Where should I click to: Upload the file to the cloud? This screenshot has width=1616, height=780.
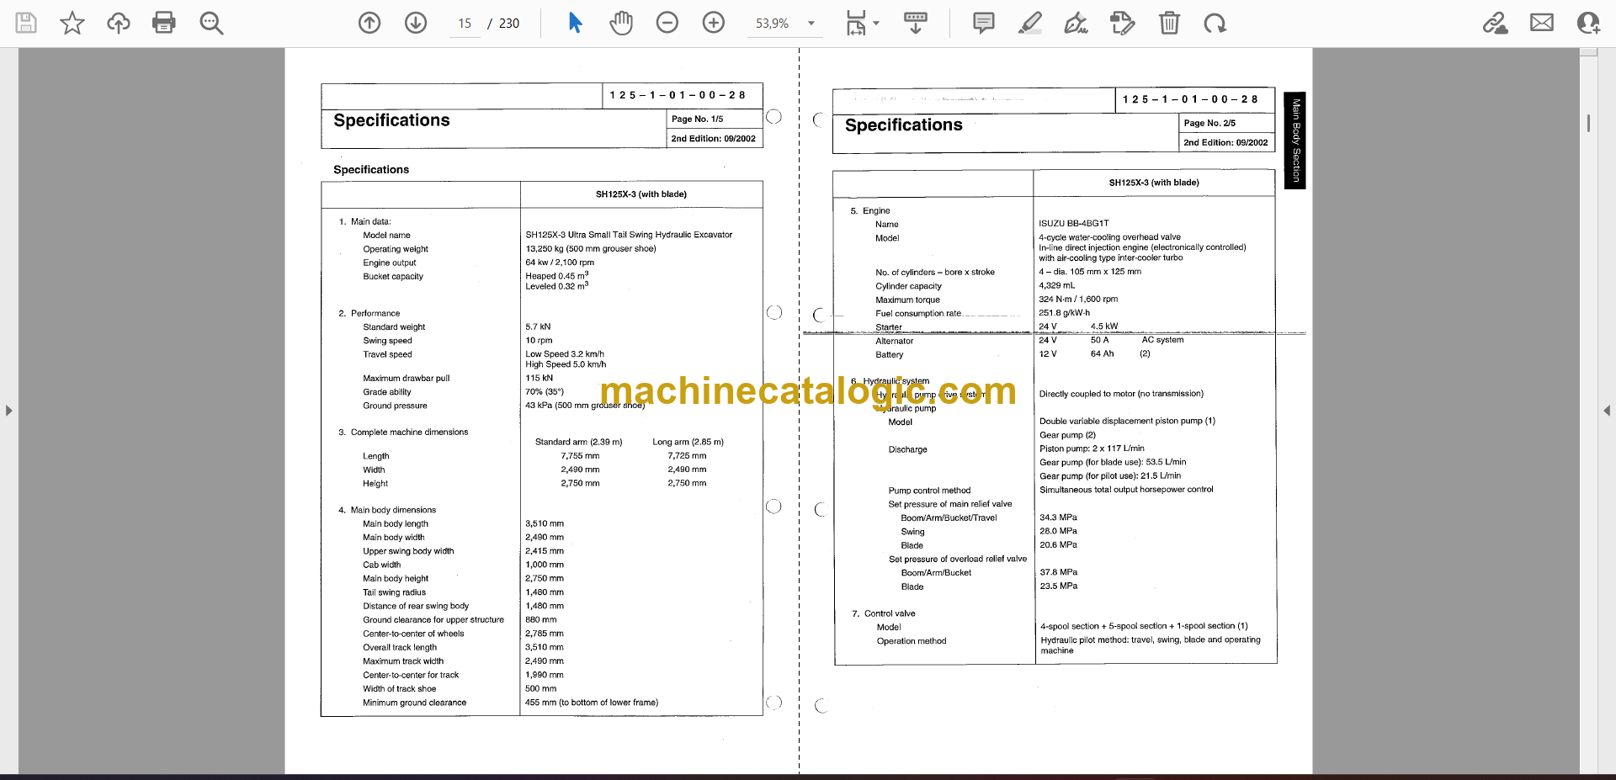point(119,23)
